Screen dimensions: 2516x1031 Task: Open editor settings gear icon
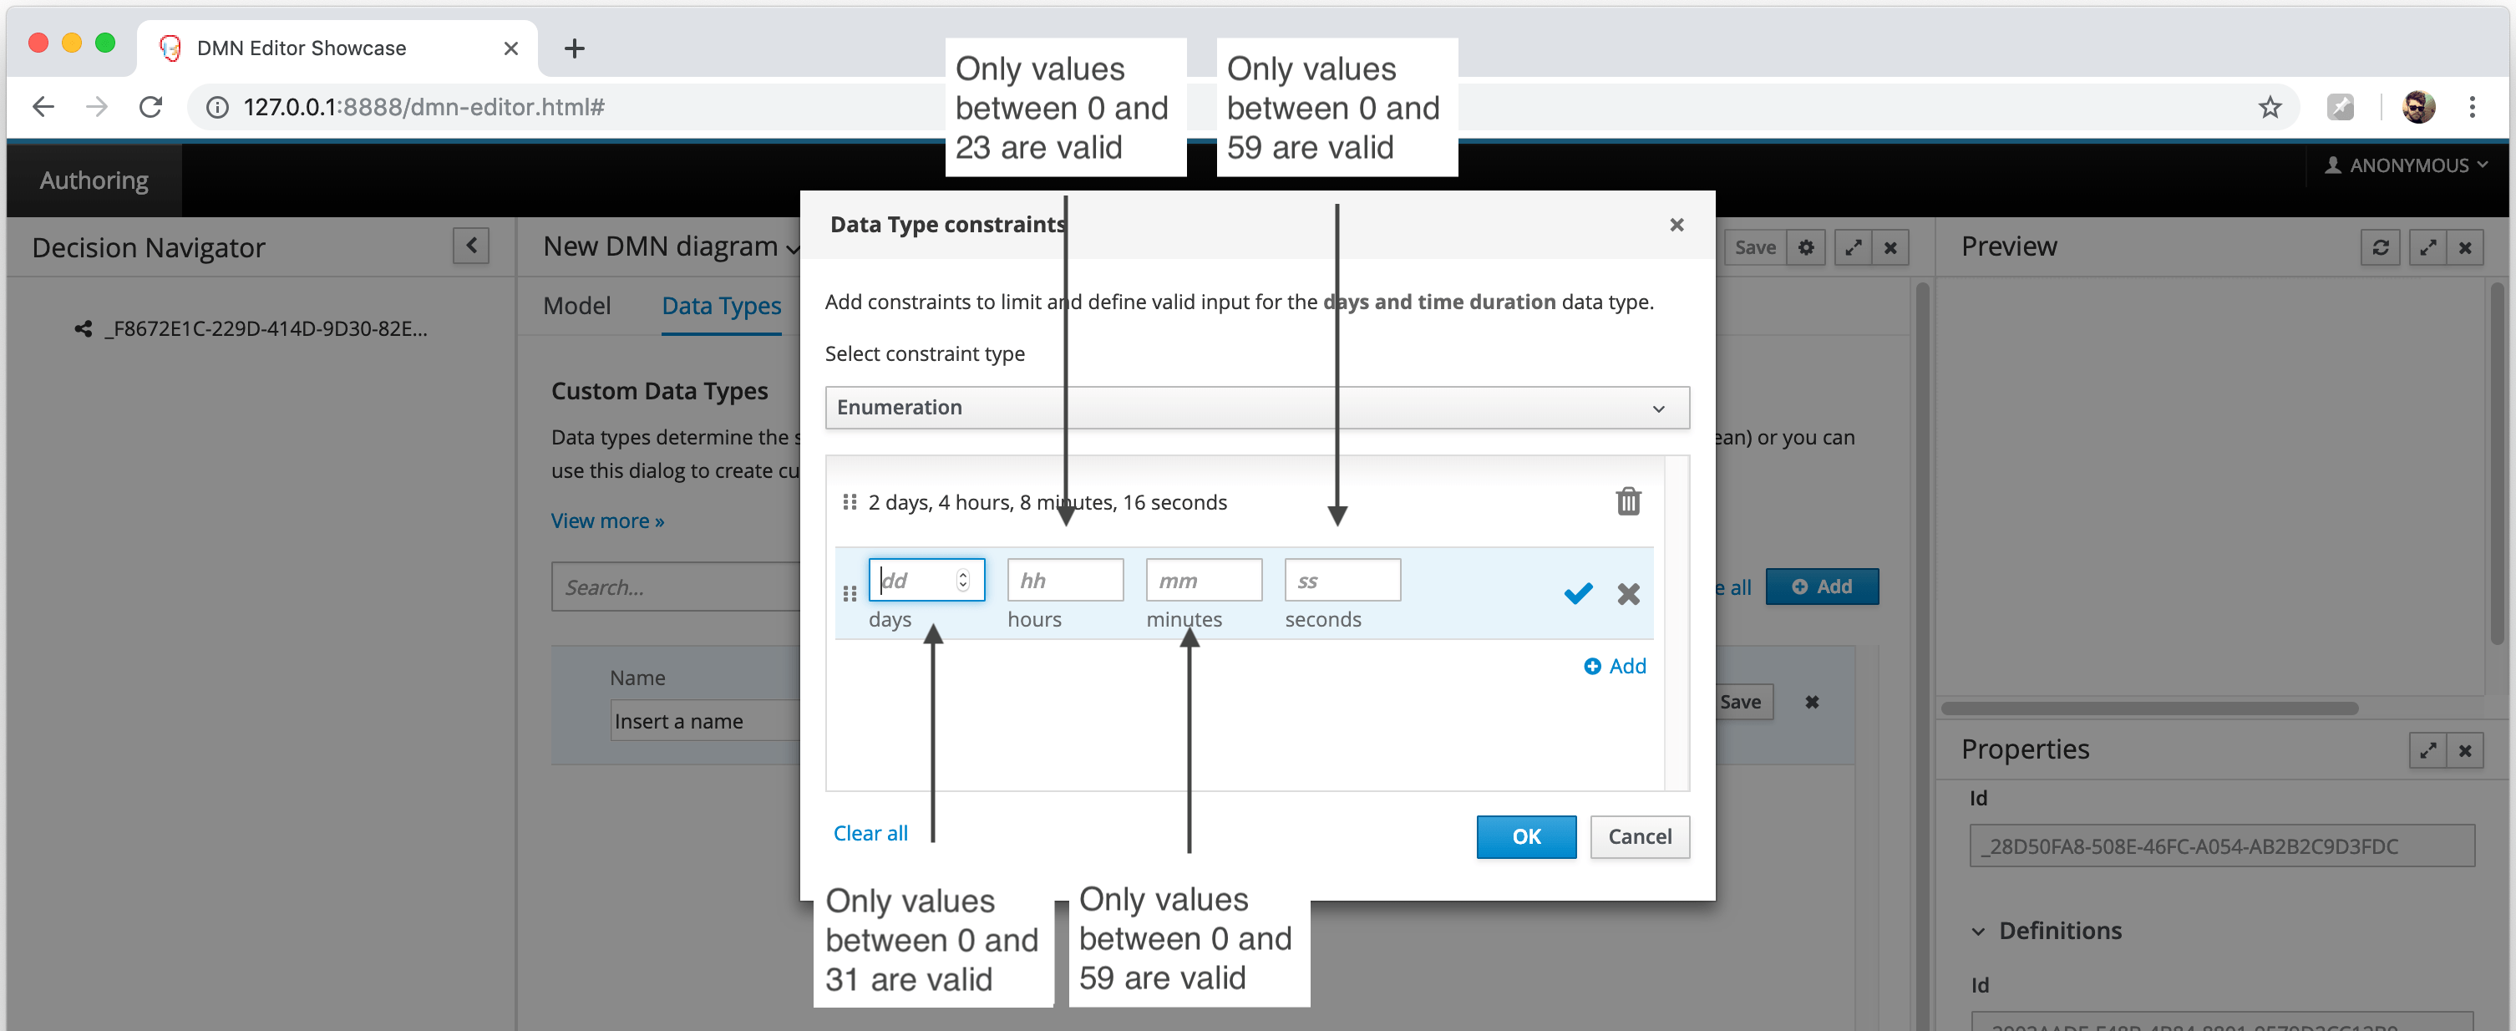click(x=1805, y=247)
